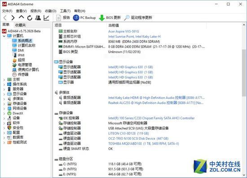Select the D: (NTFS) partition row
Image resolution: width=247 pixels, height=178 pixels.
point(101,169)
